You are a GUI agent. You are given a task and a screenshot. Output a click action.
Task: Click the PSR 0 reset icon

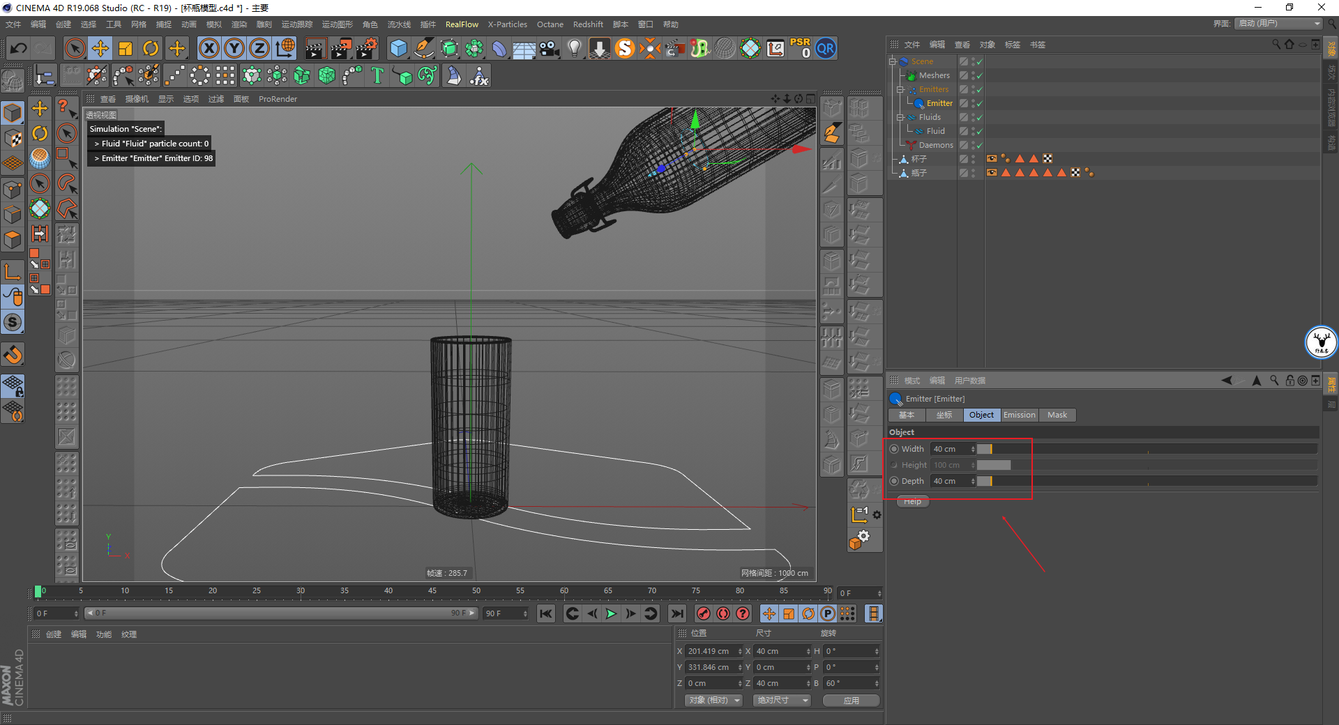[800, 49]
